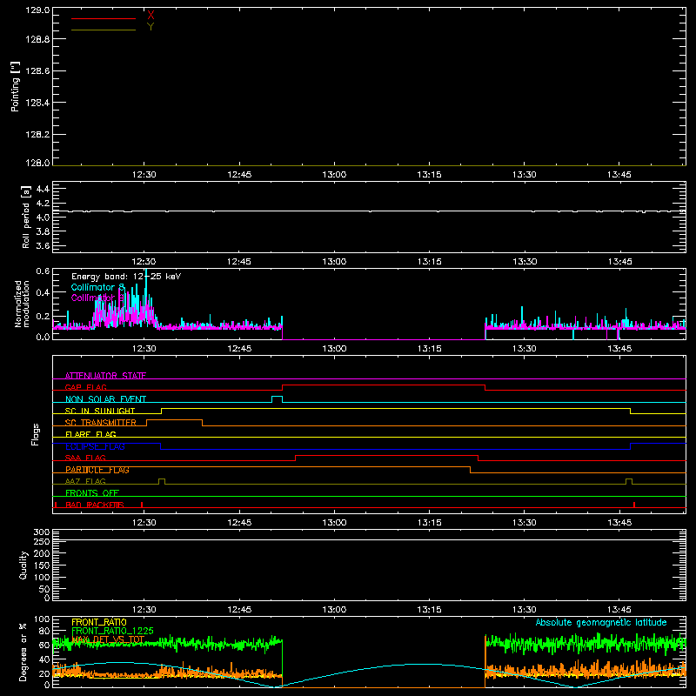
Task: Click '13:00' under the Pointing panel
Action: 334,175
